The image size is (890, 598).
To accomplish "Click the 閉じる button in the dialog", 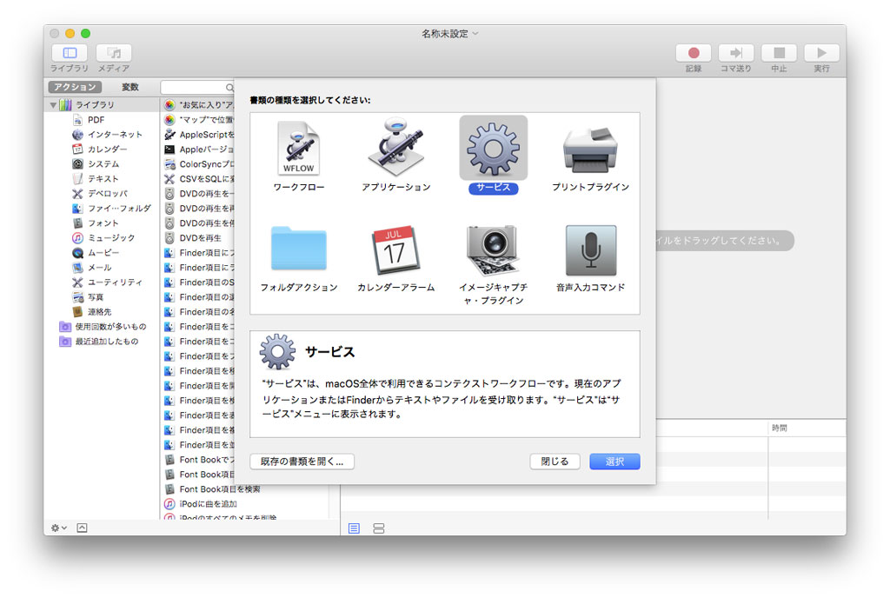I will (x=555, y=462).
